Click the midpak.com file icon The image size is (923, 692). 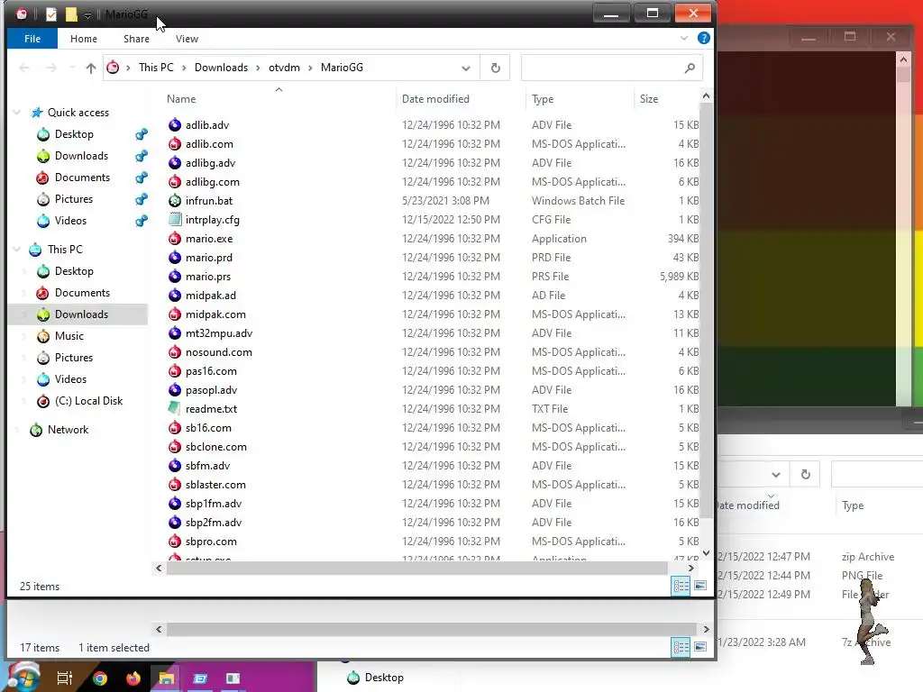point(174,314)
